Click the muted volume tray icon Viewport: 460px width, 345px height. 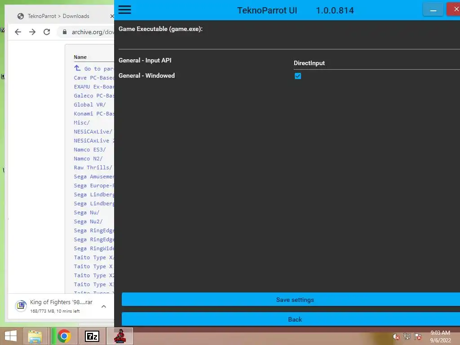396,337
